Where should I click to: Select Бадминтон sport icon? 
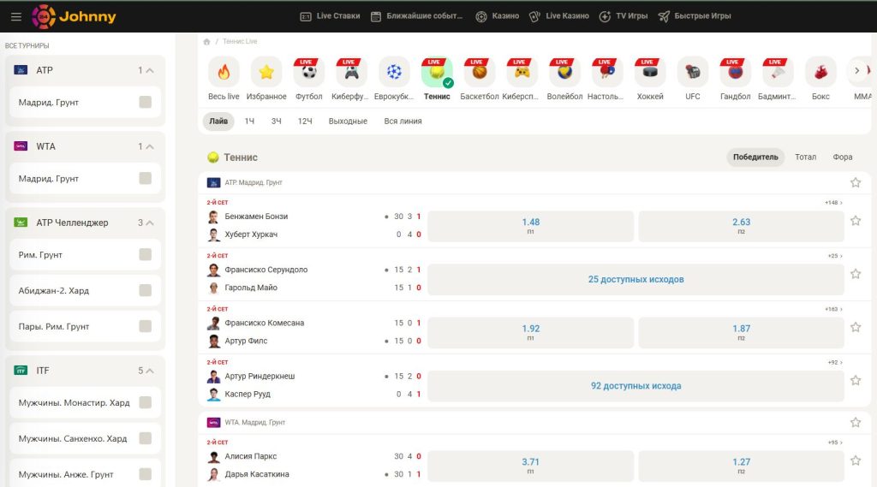[778, 72]
